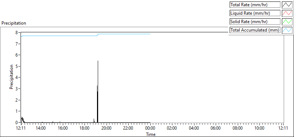Screen dimensions: 294x137
Task: Click the green Solid Rate plot icon
Action: point(287,22)
